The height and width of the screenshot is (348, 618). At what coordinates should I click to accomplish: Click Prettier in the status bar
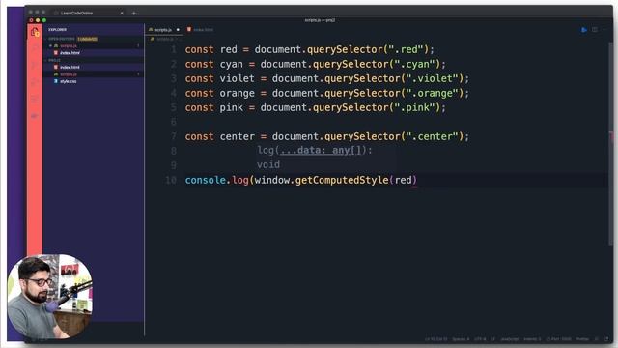pyautogui.click(x=582, y=339)
